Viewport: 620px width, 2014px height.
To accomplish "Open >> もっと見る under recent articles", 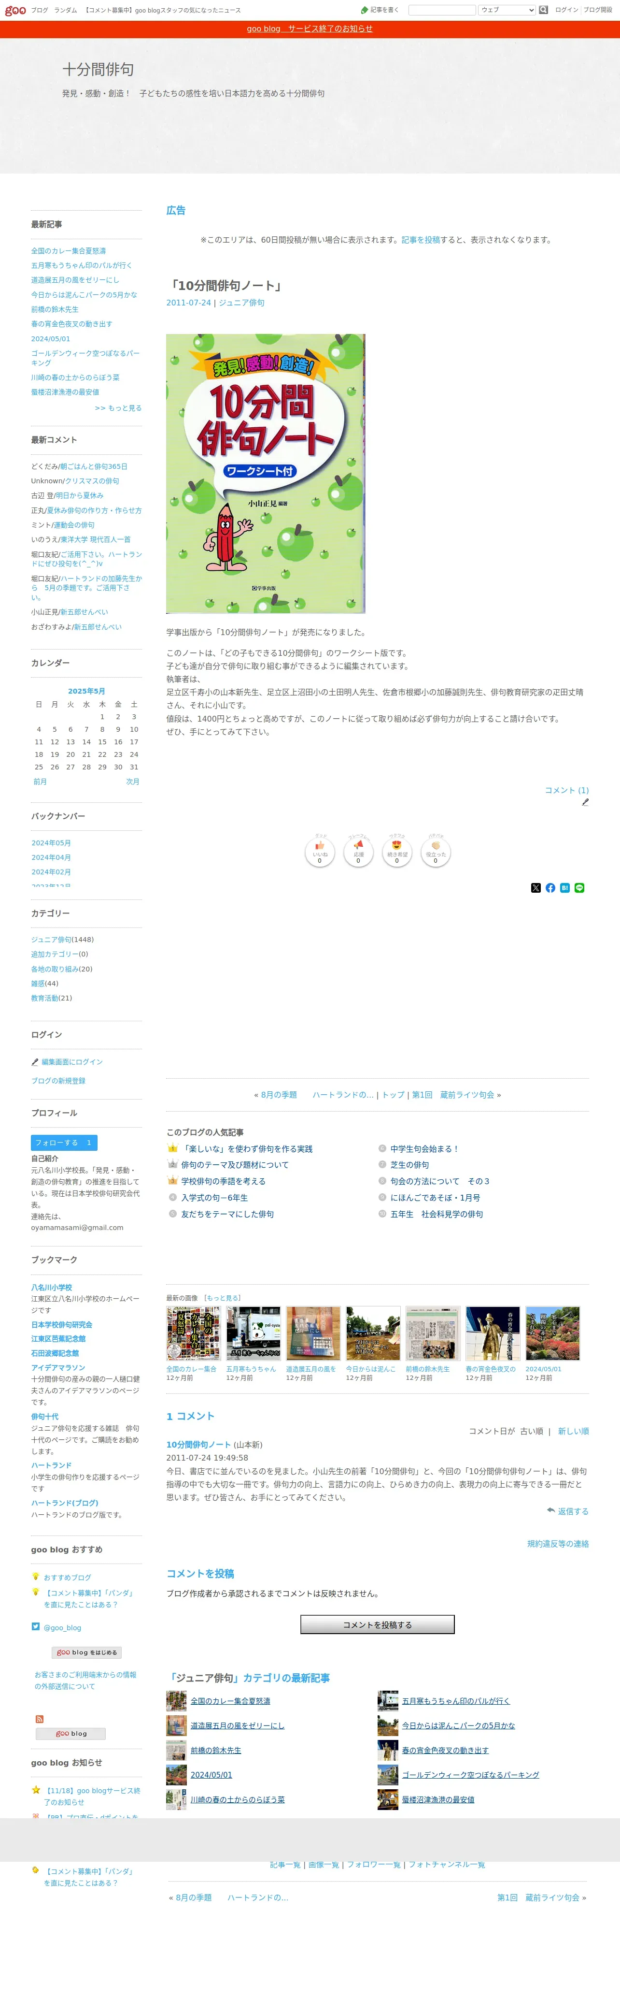I will pyautogui.click(x=118, y=408).
